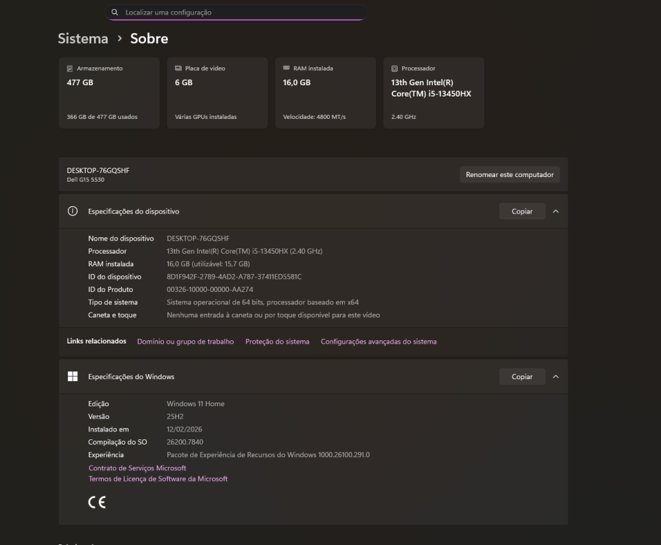Open Configurações avançadas do sistema link
Screen dimensions: 661x545
coord(378,342)
